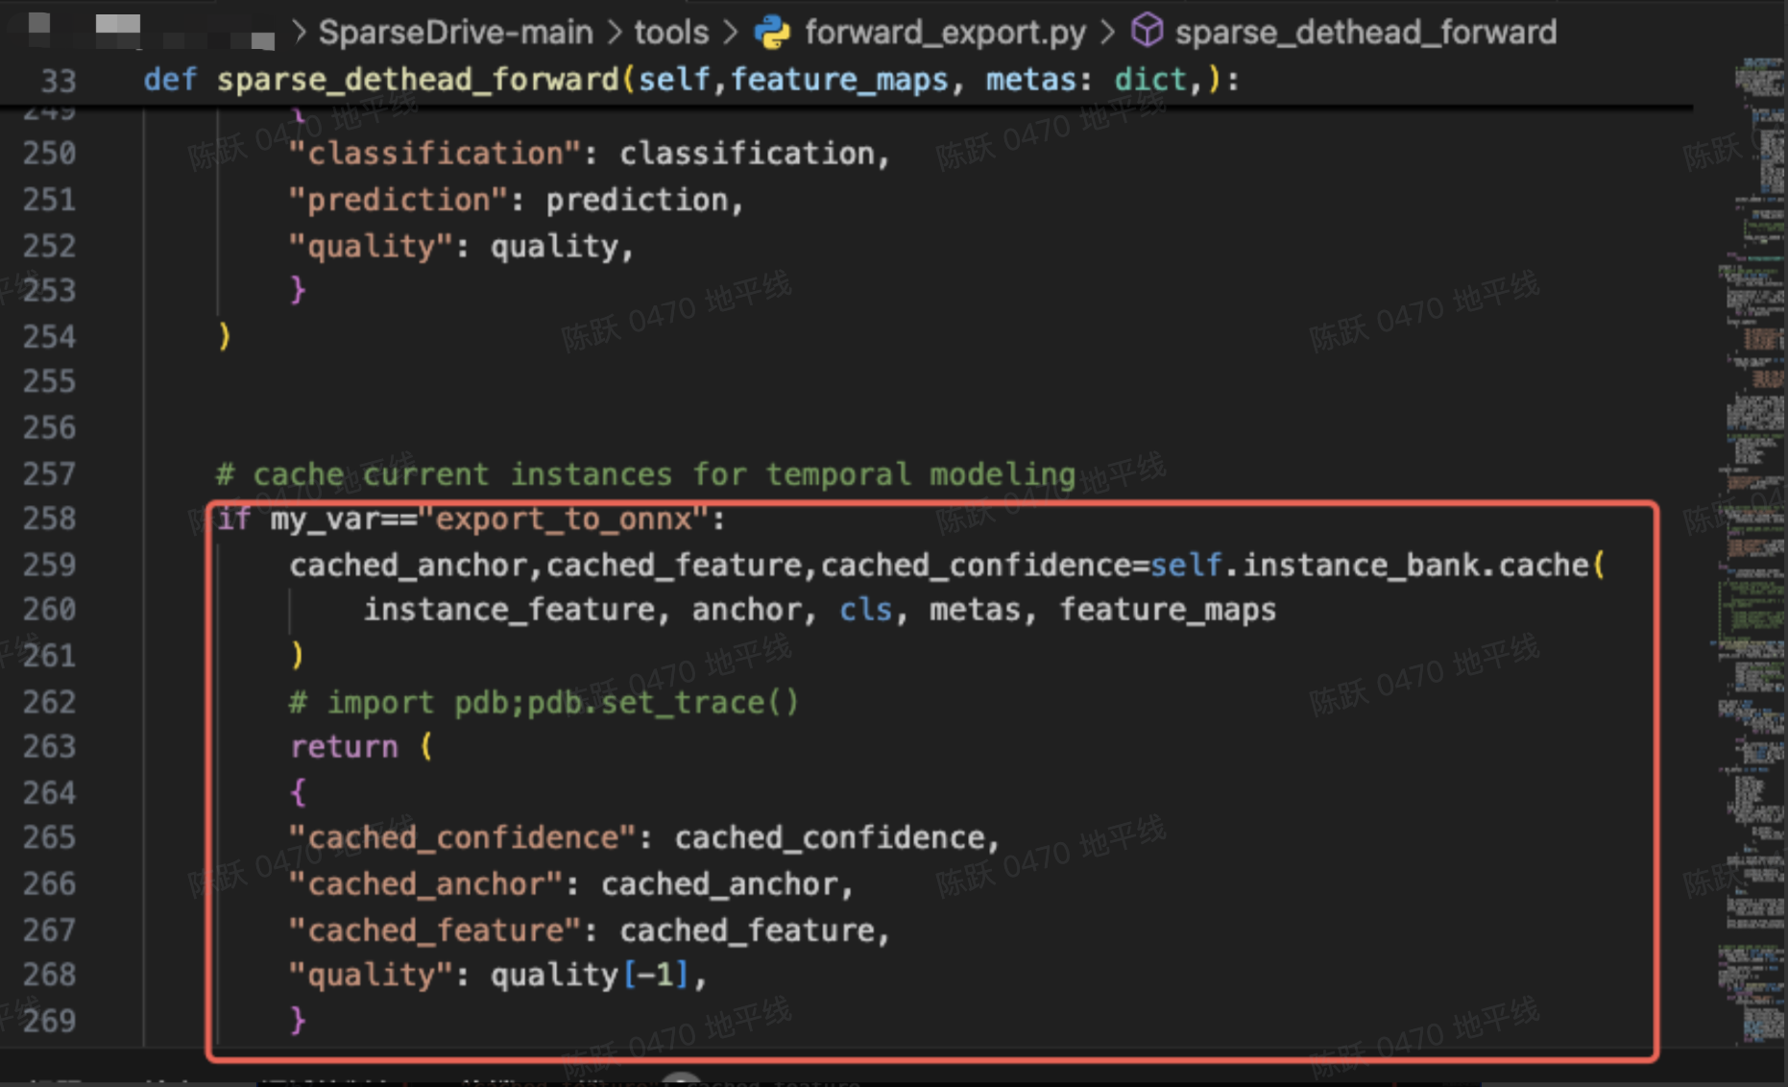The width and height of the screenshot is (1788, 1087).
Task: Click the minimap on the right edge
Action: [x=1752, y=480]
